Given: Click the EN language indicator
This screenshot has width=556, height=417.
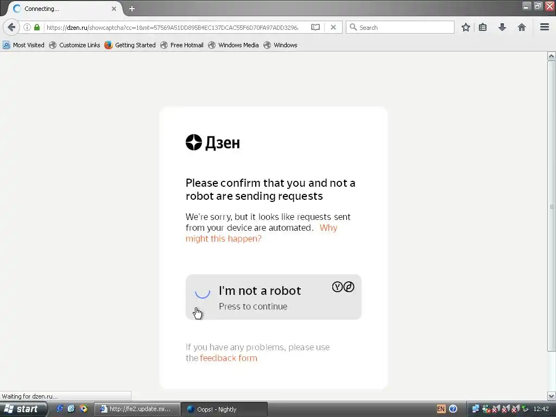Looking at the screenshot, I should pos(441,409).
